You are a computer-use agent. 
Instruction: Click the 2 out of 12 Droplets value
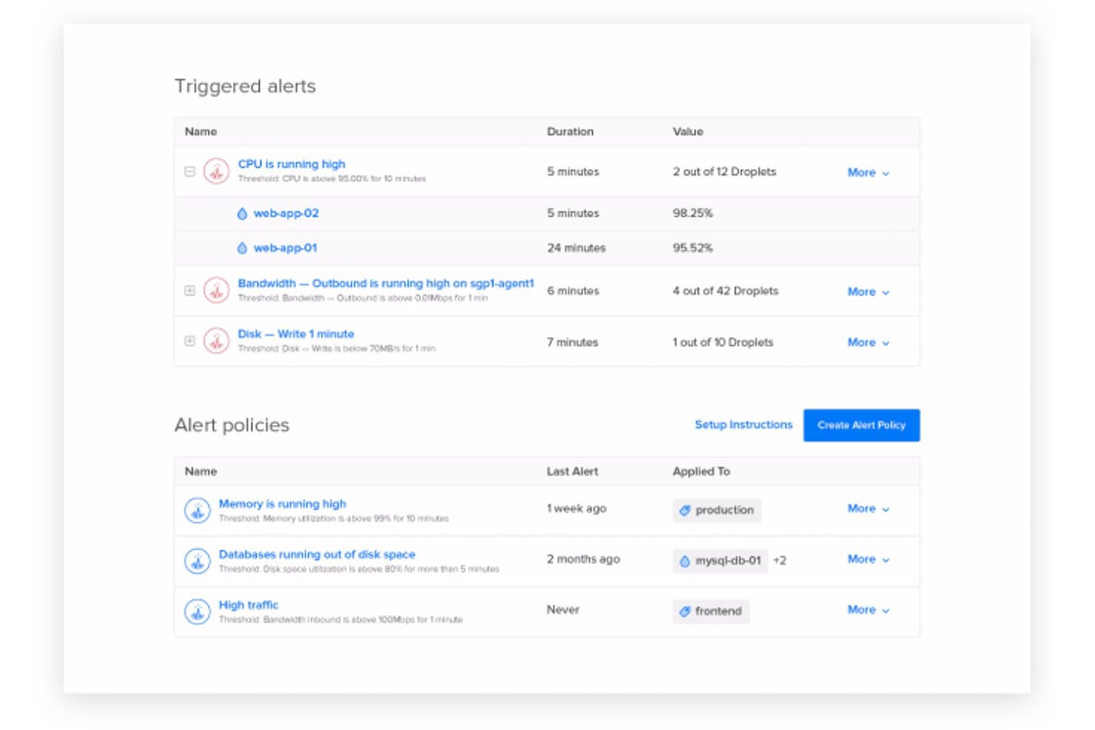[724, 172]
